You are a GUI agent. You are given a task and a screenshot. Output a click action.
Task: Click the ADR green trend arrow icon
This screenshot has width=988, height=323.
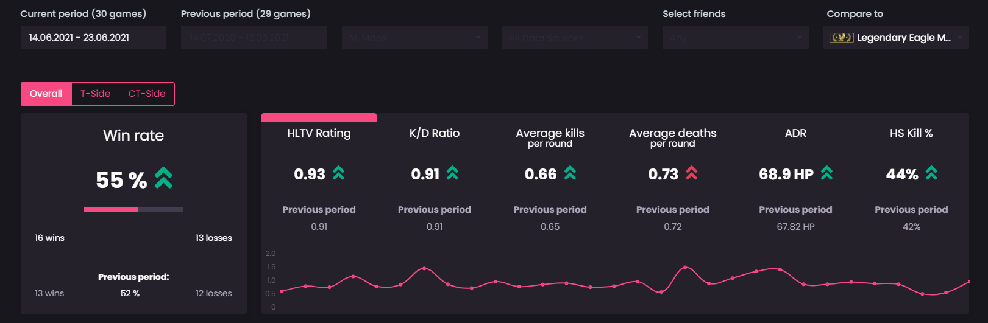pos(826,173)
